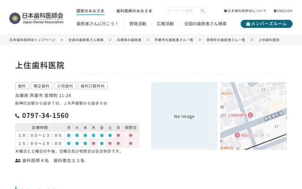Click the No image placeholder thumbnail
This screenshot has width=302, height=189.
(x=184, y=116)
